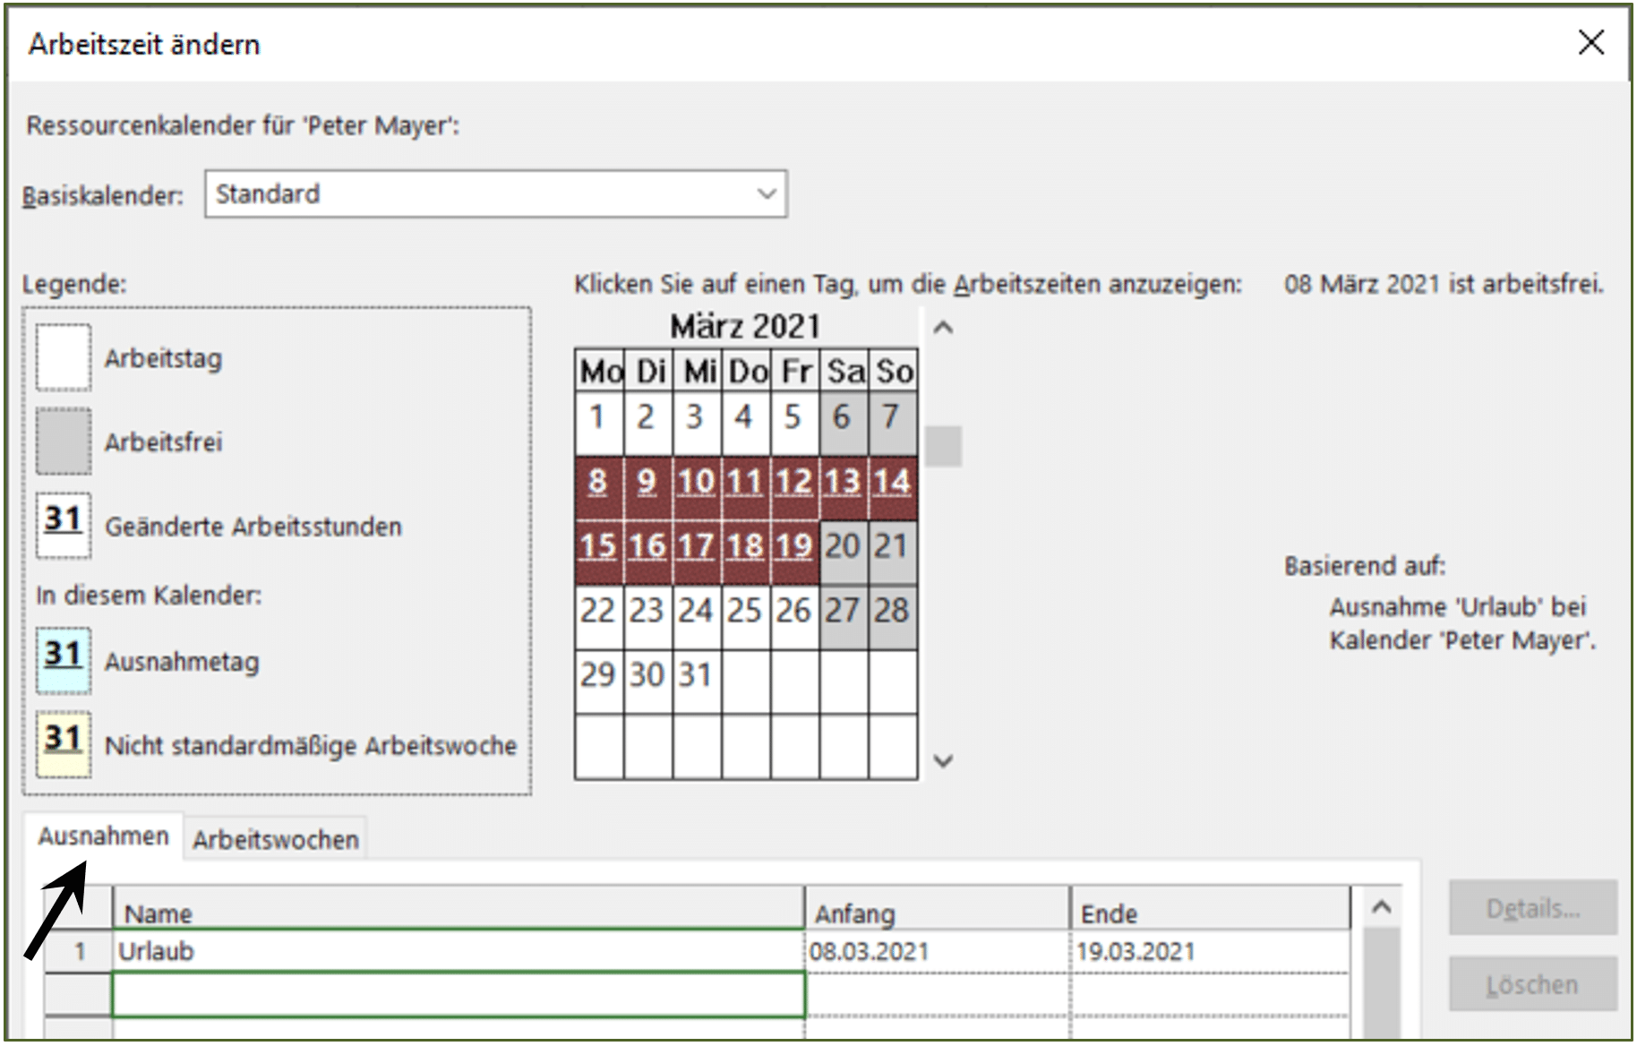
Task: Select row header 1 of exceptions table
Action: (x=79, y=951)
